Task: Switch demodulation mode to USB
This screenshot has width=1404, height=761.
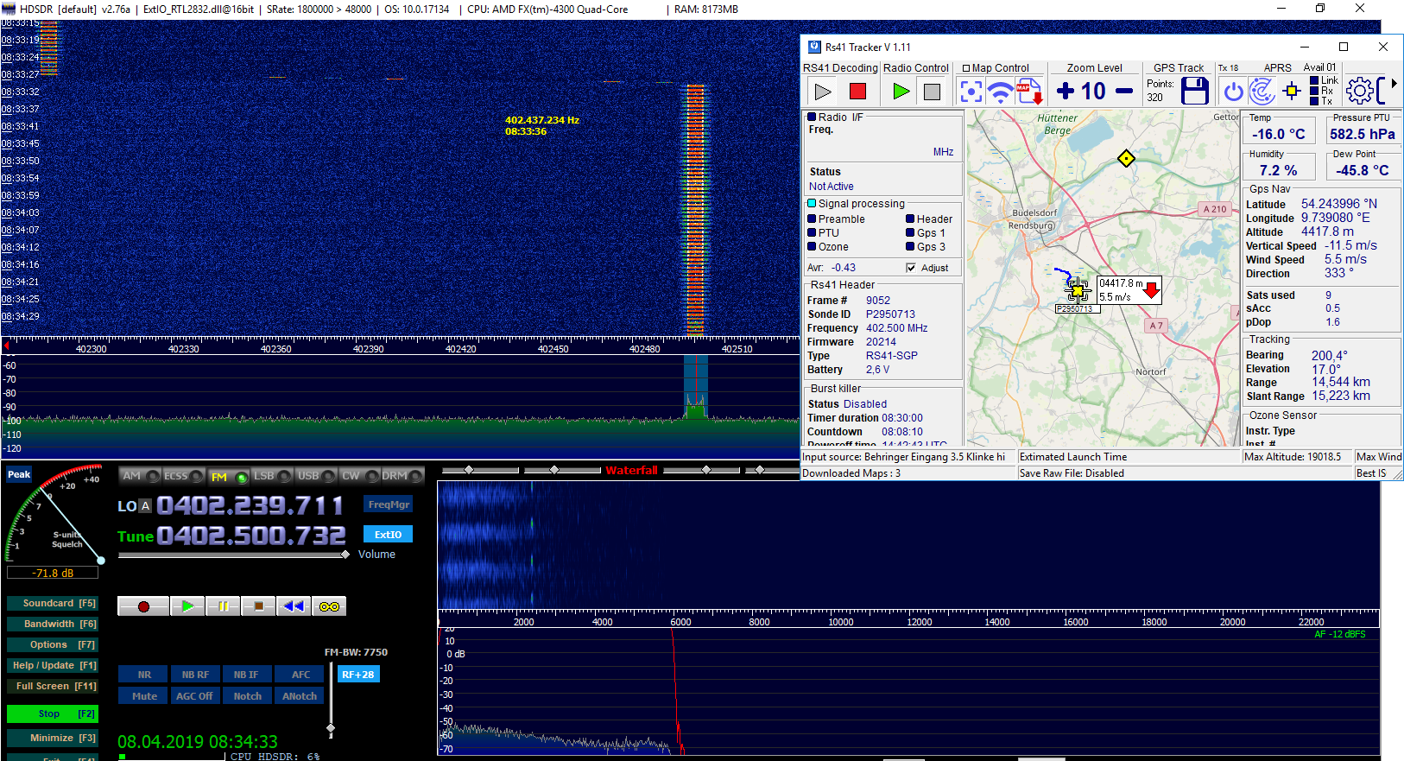Action: tap(308, 476)
